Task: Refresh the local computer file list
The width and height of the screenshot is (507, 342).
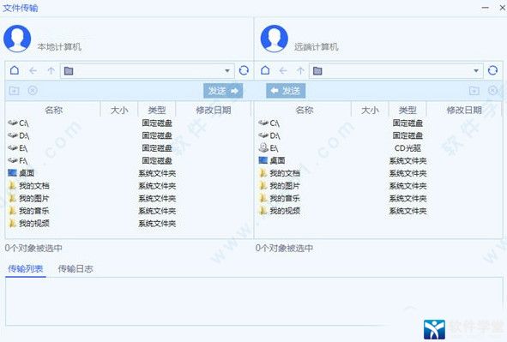Action: click(244, 70)
